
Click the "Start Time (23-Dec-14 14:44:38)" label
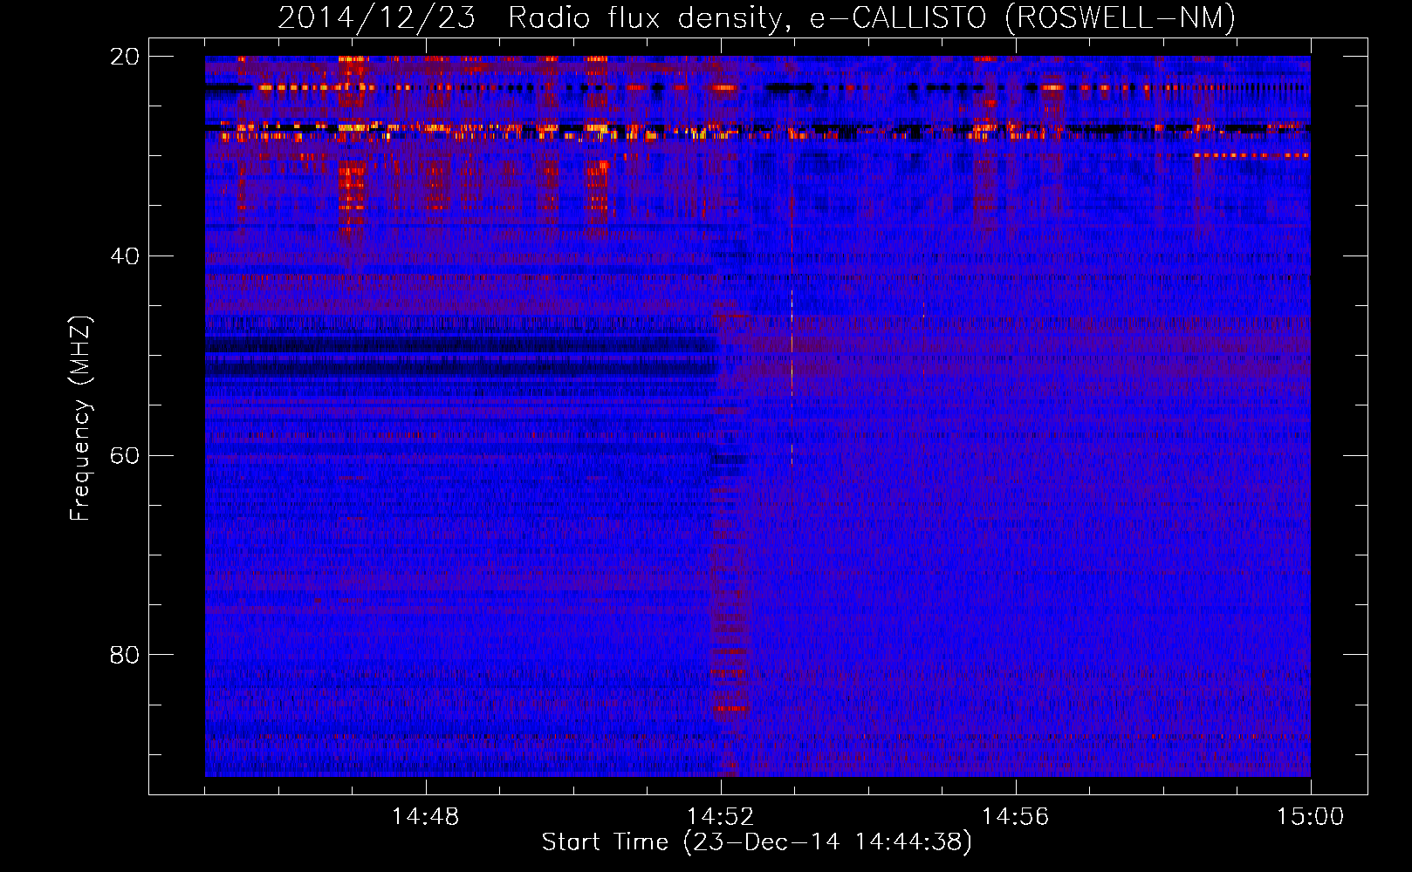(x=757, y=842)
